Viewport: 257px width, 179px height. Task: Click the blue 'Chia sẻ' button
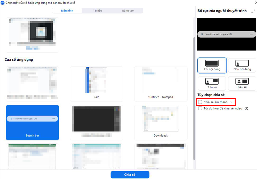point(130,175)
